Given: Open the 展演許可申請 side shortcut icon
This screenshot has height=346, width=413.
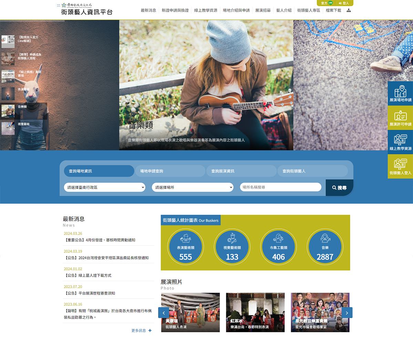Looking at the screenshot, I should [400, 118].
